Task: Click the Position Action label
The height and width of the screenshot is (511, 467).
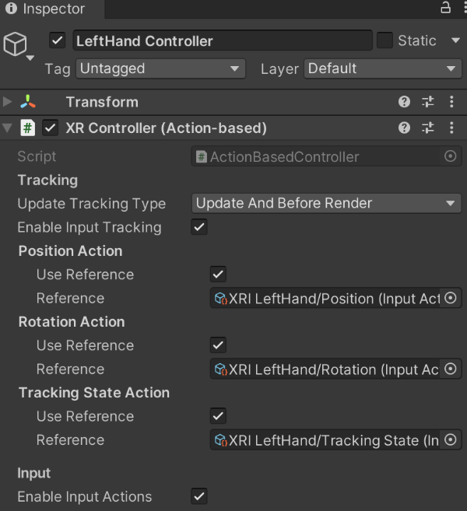Action: click(x=71, y=251)
